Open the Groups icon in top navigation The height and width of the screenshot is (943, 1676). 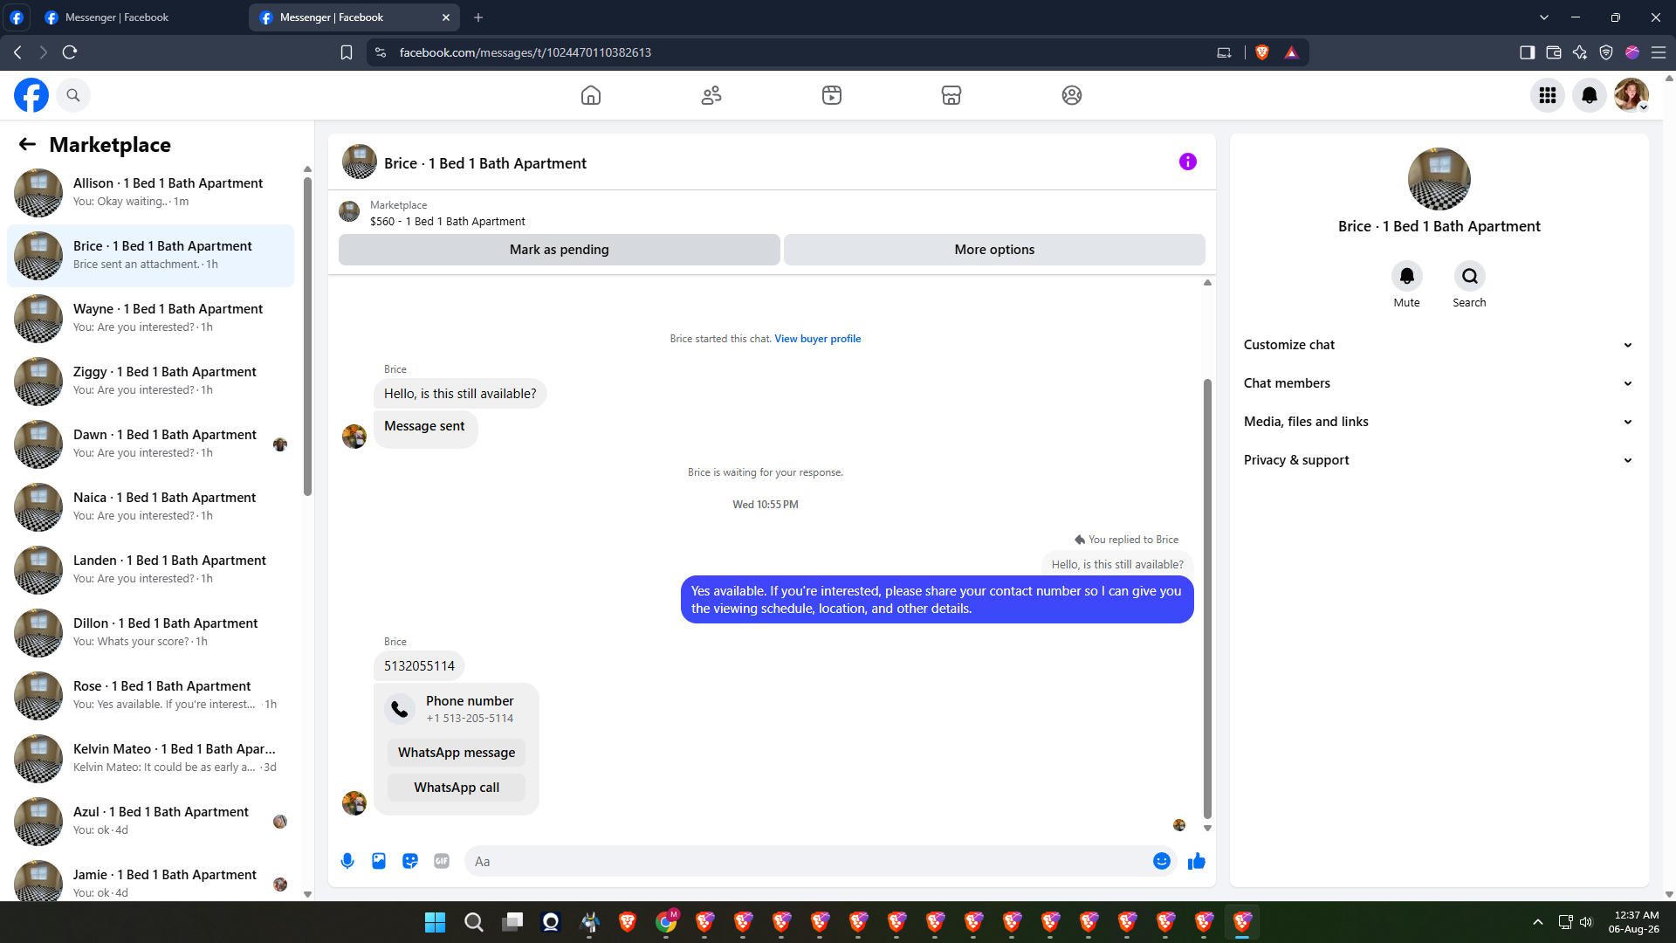pyautogui.click(x=1072, y=95)
